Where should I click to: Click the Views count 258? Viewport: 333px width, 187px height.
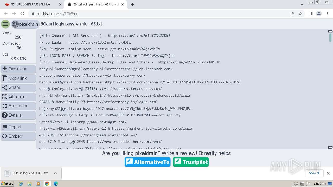[18, 37]
